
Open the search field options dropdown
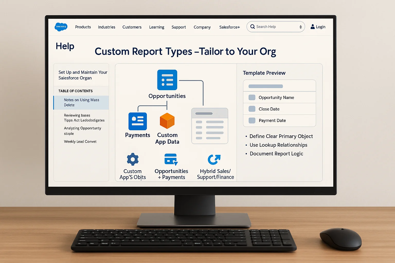(300, 27)
